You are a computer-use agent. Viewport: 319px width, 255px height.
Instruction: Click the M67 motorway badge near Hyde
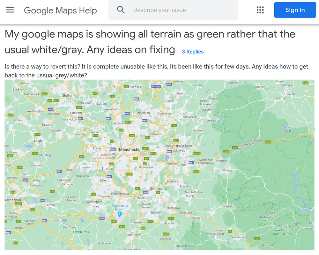[191, 163]
